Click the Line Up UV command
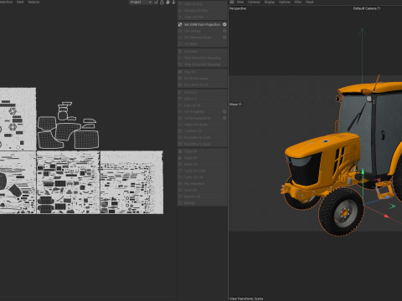 [203, 105]
